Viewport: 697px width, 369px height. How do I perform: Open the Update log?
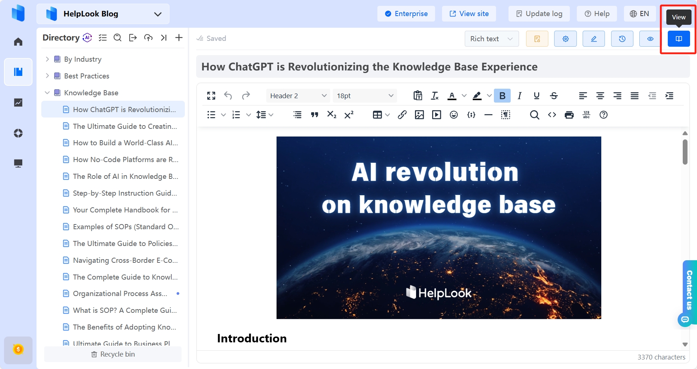coord(539,14)
